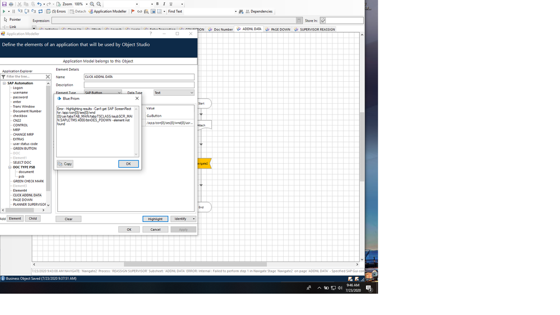Toggle Italic formatting in the toolbar
The image size is (560, 315).
pyautogui.click(x=164, y=4)
